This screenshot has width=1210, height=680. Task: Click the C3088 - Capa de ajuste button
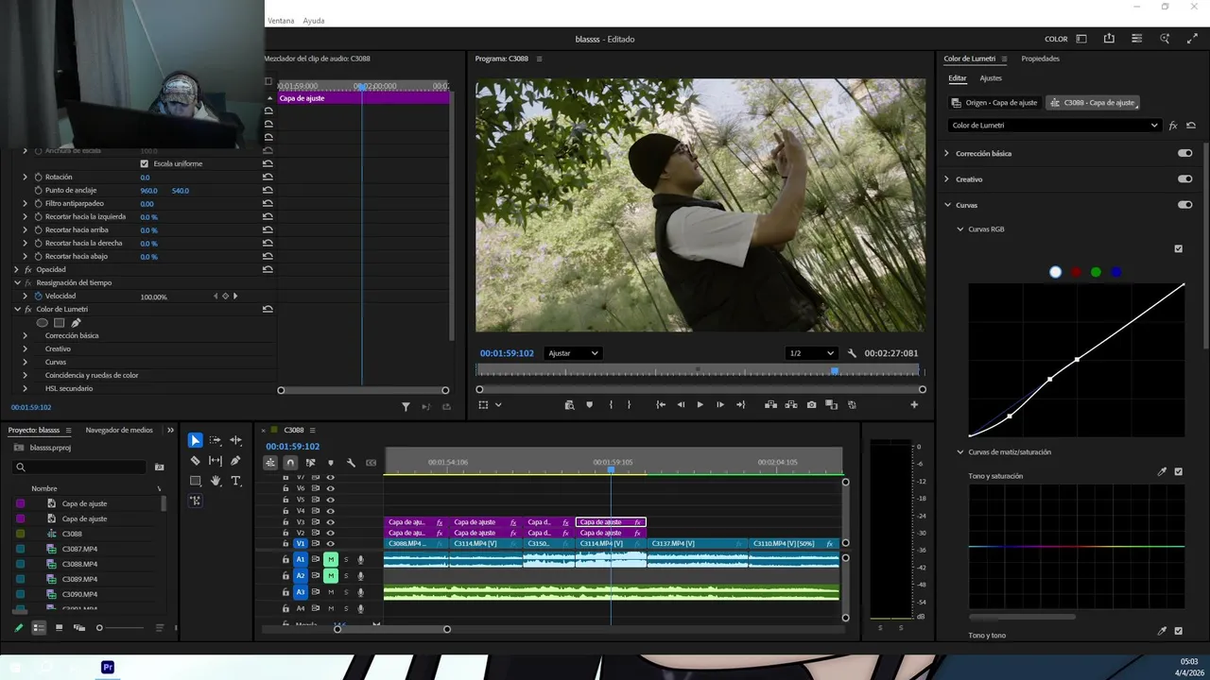pyautogui.click(x=1093, y=103)
